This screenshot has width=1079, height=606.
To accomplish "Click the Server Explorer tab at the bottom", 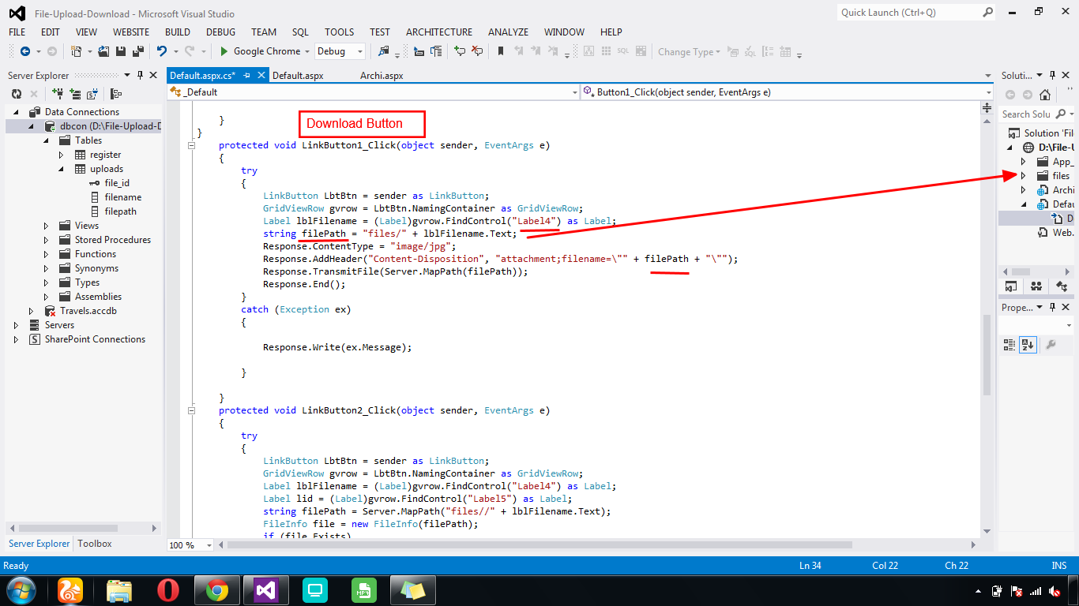I will [x=39, y=544].
